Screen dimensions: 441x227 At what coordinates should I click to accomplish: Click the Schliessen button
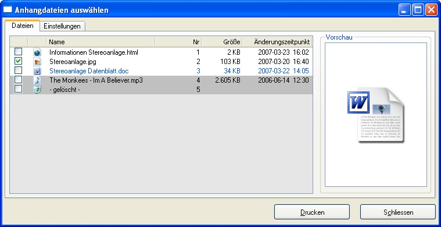(x=398, y=212)
